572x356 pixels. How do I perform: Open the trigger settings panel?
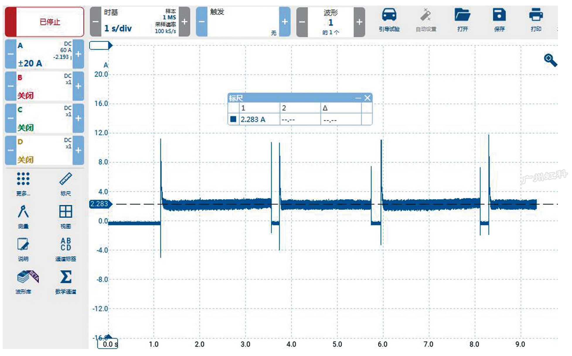(x=243, y=22)
